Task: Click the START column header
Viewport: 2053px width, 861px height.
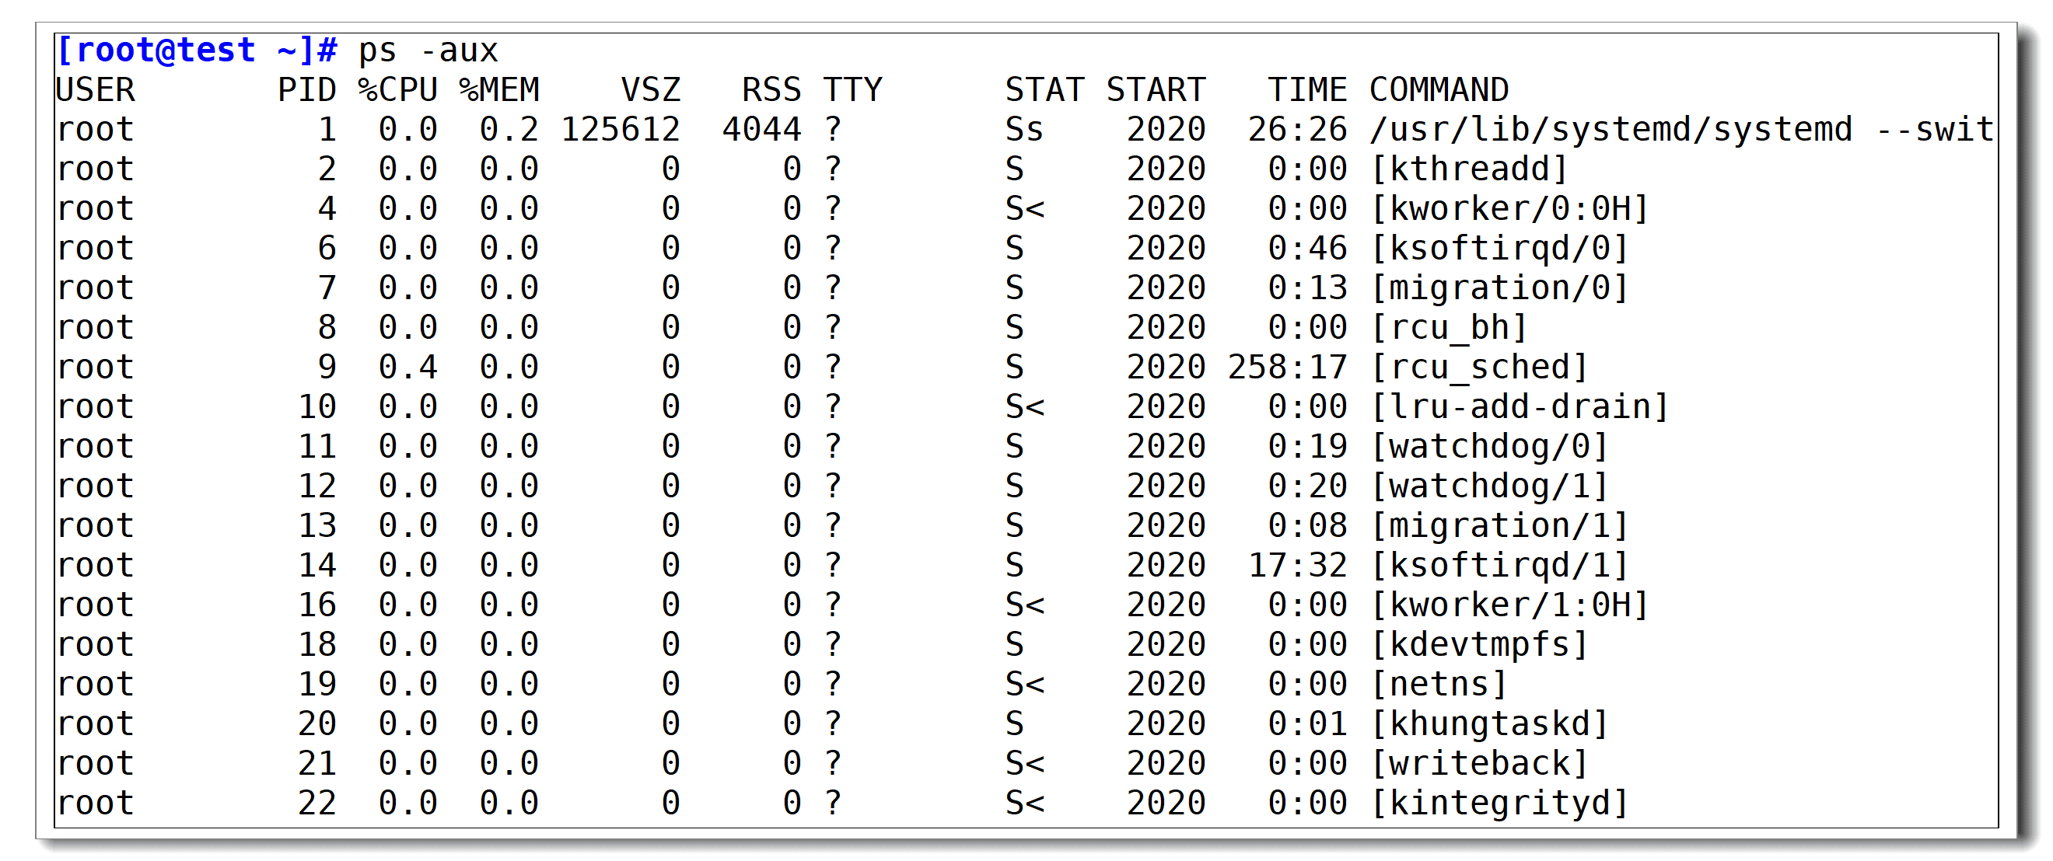Action: coord(1156,90)
